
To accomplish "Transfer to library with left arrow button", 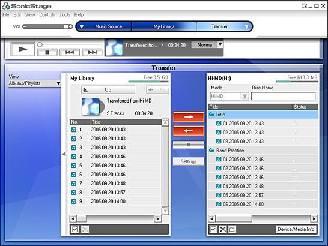I will pos(189,131).
